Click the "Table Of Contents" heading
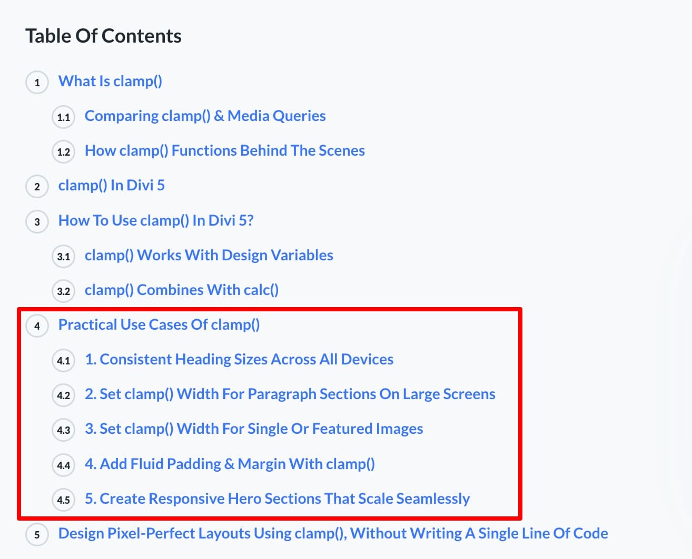The image size is (692, 559). (x=104, y=36)
